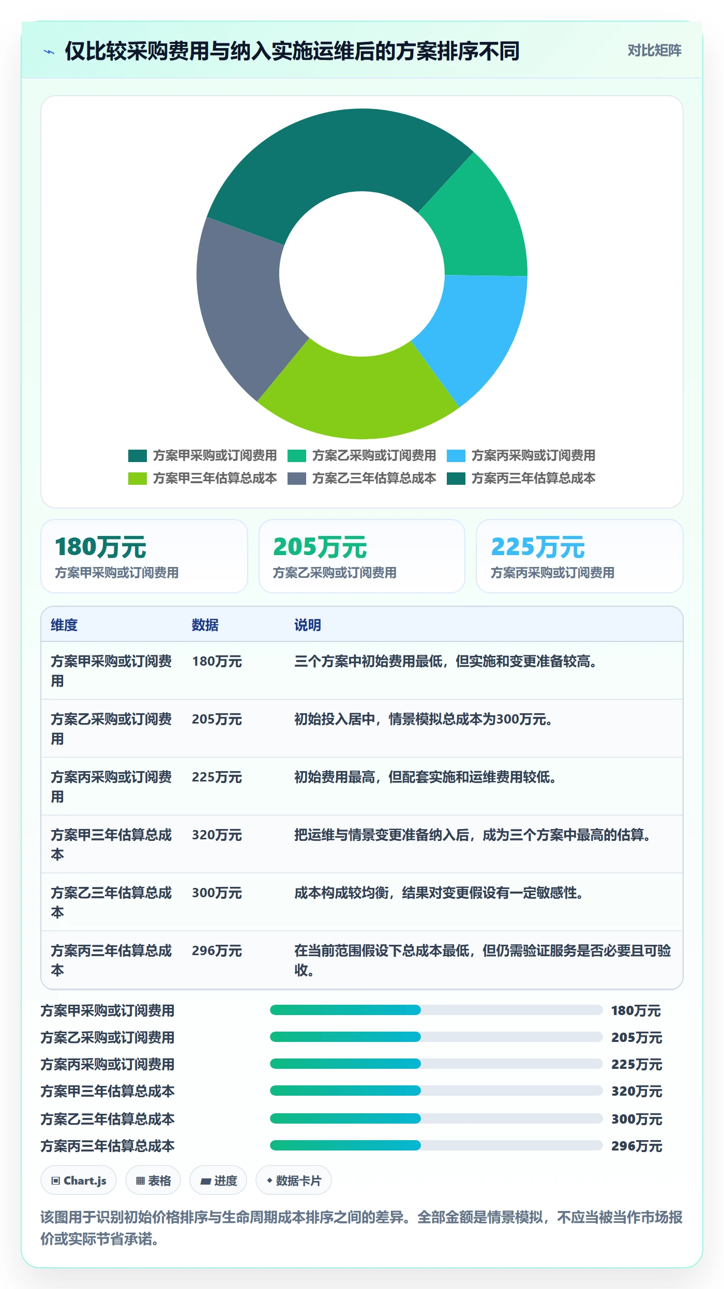This screenshot has height=1289, width=724.
Task: Toggle 方案甲采购或订阅费用 legend swatch
Action: tap(138, 456)
